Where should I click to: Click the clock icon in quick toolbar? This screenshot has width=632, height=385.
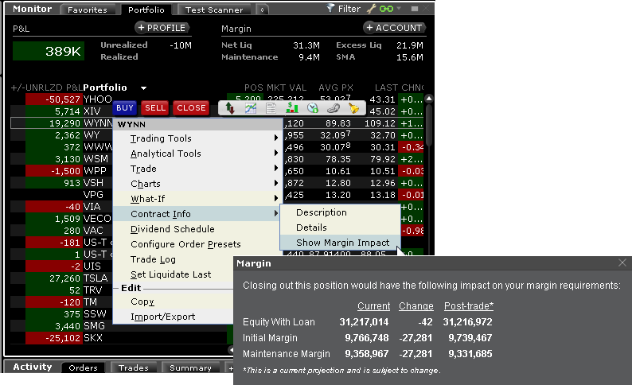[312, 108]
